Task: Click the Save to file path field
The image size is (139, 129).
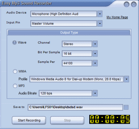Action: [75, 107]
